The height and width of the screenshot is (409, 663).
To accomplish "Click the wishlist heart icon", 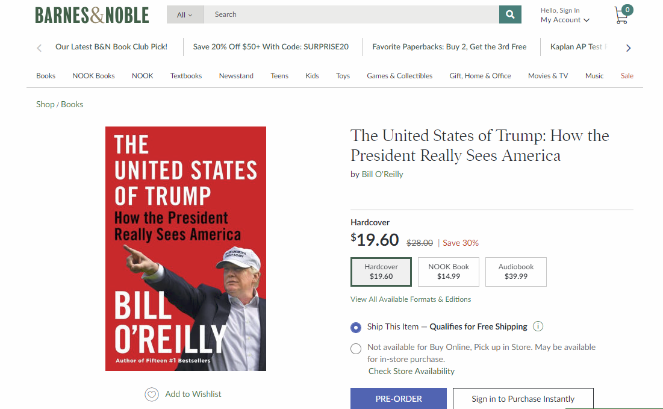I will click(x=152, y=395).
